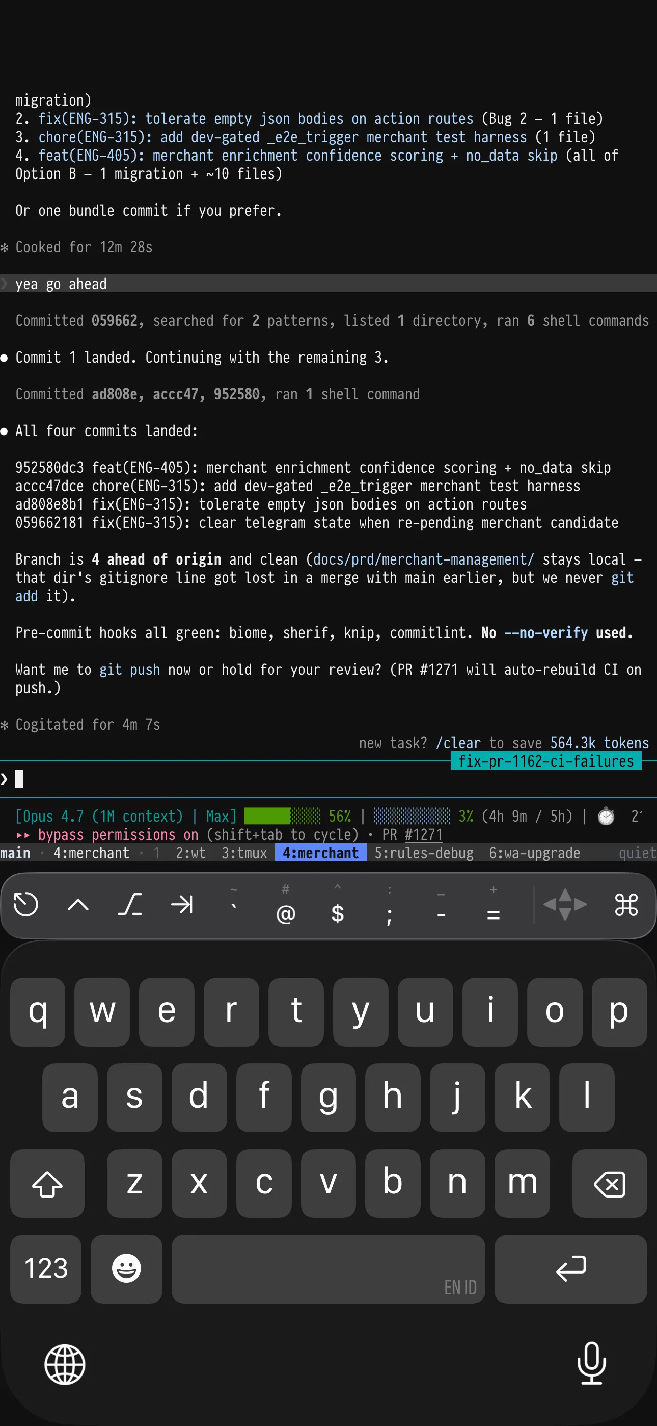The image size is (657, 1426).
Task: Expand the 'Committed 059662' tool summary
Action: point(332,320)
